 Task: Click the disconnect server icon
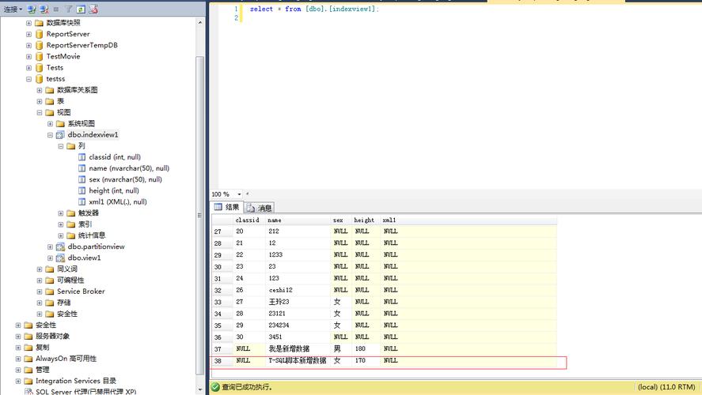pos(44,9)
